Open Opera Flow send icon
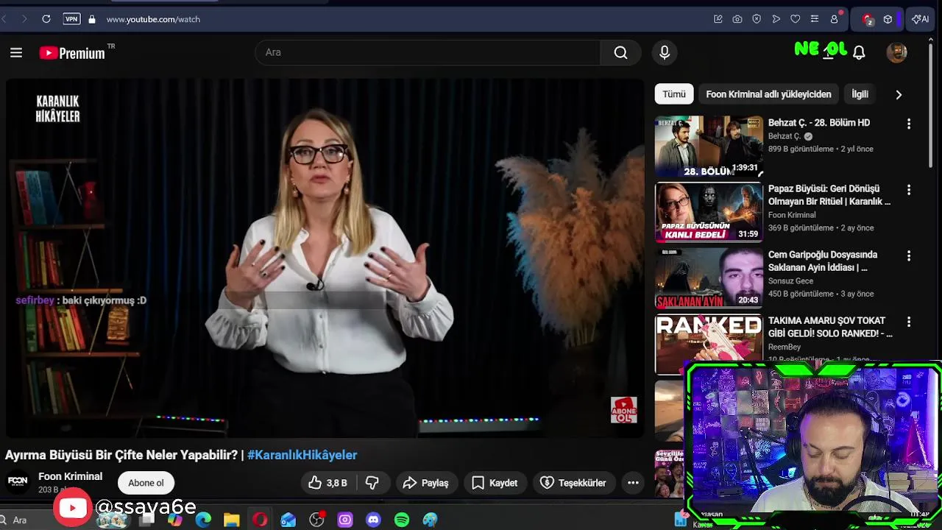The height and width of the screenshot is (530, 942). pos(776,19)
